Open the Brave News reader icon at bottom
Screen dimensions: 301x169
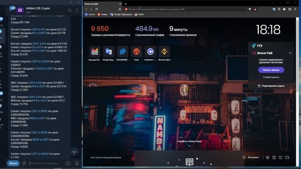(189, 162)
